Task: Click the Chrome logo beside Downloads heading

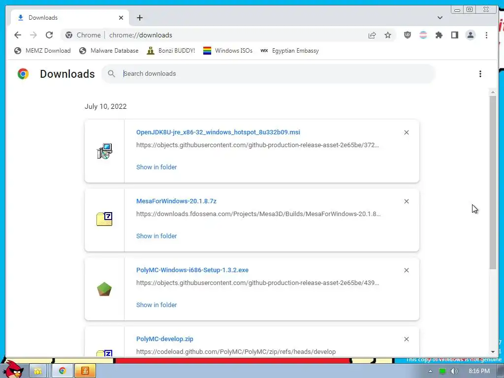Action: click(x=23, y=74)
